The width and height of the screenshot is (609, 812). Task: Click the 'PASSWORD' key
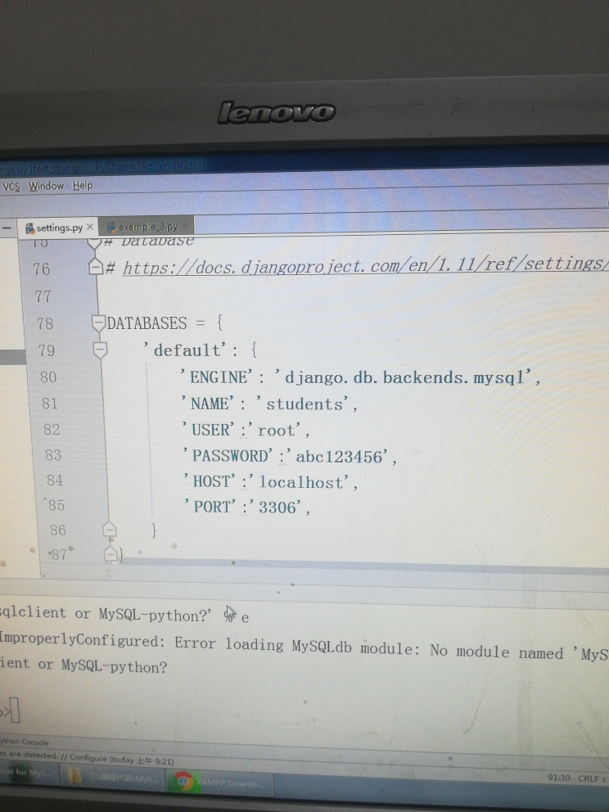pyautogui.click(x=228, y=456)
